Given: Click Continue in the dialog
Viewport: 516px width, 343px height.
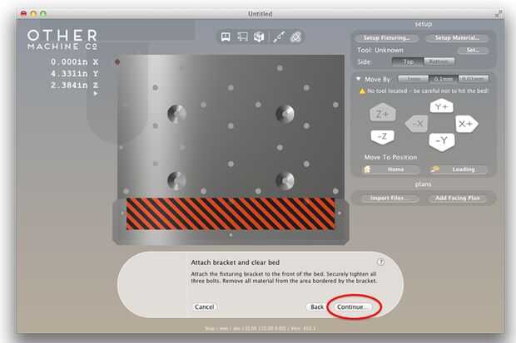Looking at the screenshot, I should coord(352,306).
